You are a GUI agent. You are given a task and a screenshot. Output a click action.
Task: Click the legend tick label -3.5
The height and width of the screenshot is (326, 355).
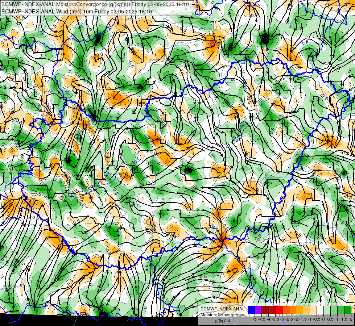point(275,319)
